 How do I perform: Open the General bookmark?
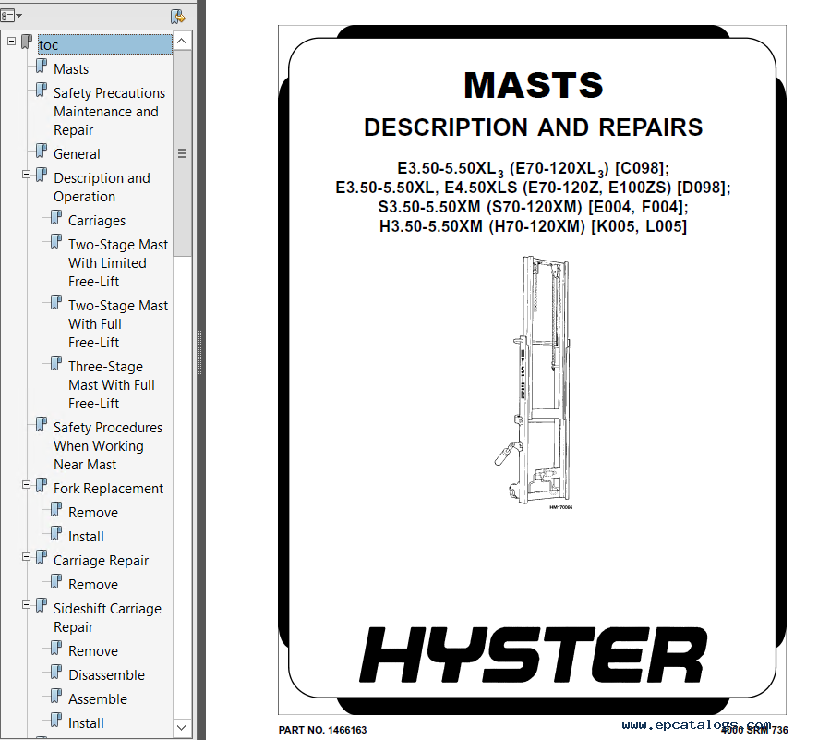point(77,154)
